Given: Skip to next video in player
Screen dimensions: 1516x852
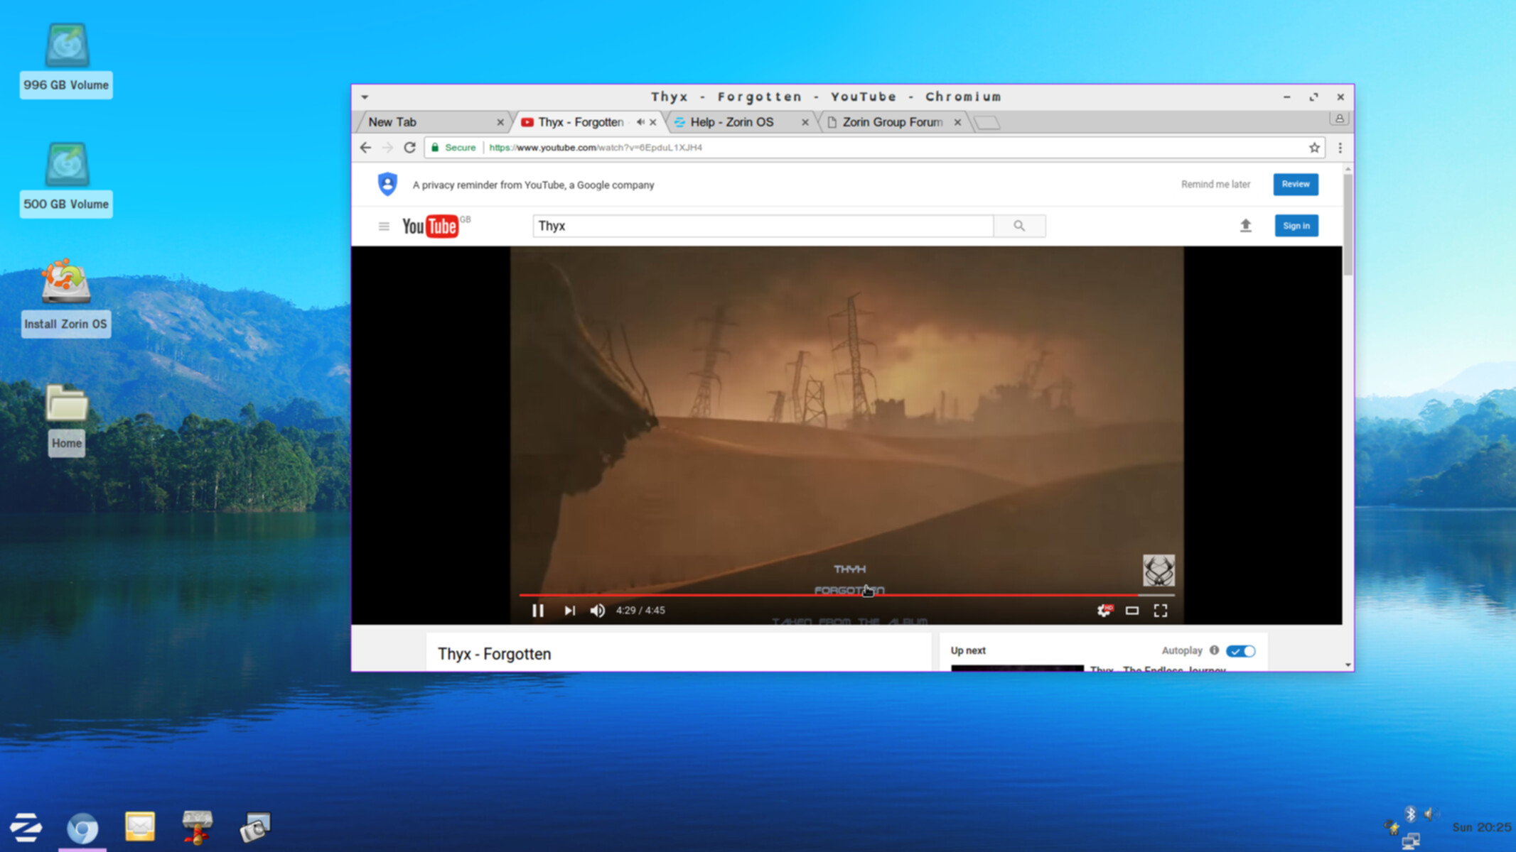Looking at the screenshot, I should pyautogui.click(x=569, y=611).
